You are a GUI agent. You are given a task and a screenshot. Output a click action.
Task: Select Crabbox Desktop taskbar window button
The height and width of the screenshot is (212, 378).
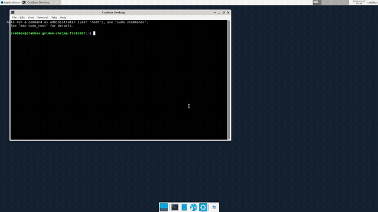point(41,2)
